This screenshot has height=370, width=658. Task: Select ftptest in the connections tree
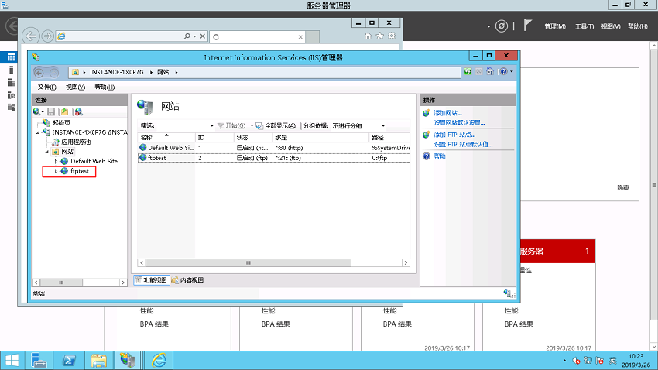[x=80, y=171]
